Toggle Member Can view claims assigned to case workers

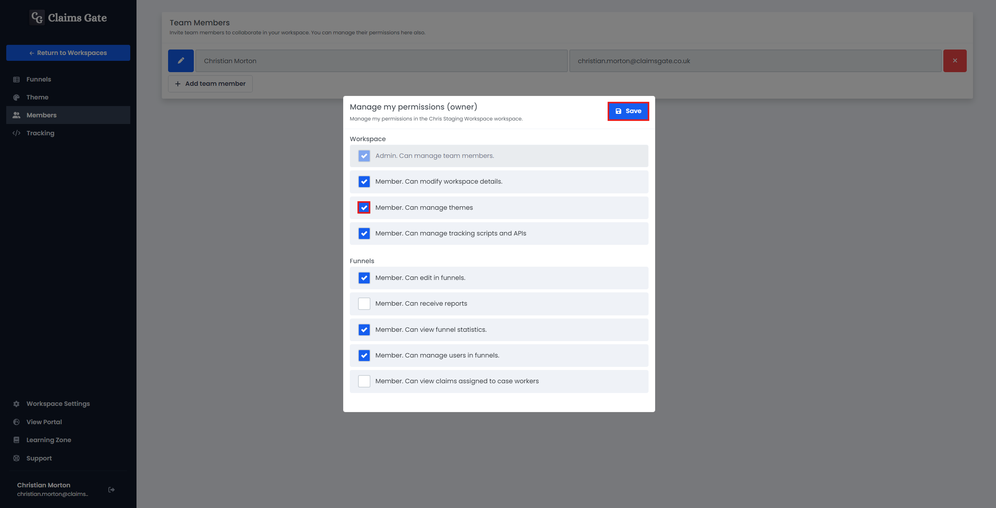364,381
